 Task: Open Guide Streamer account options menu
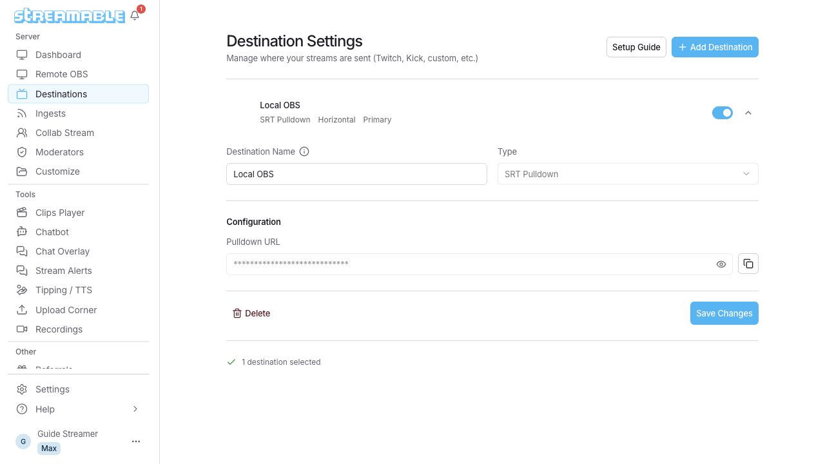pos(136,441)
